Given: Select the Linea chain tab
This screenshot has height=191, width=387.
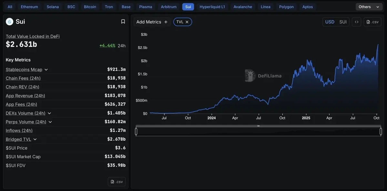Looking at the screenshot, I should pos(266,7).
